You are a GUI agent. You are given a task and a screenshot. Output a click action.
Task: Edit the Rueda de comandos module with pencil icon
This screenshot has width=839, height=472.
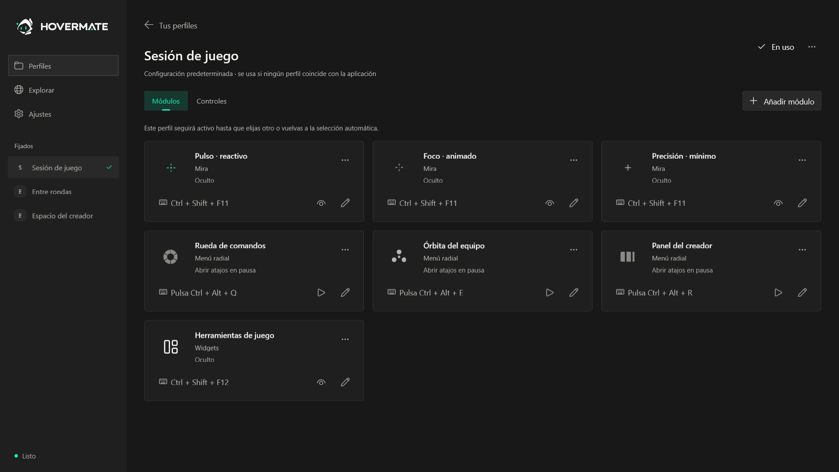pos(345,293)
